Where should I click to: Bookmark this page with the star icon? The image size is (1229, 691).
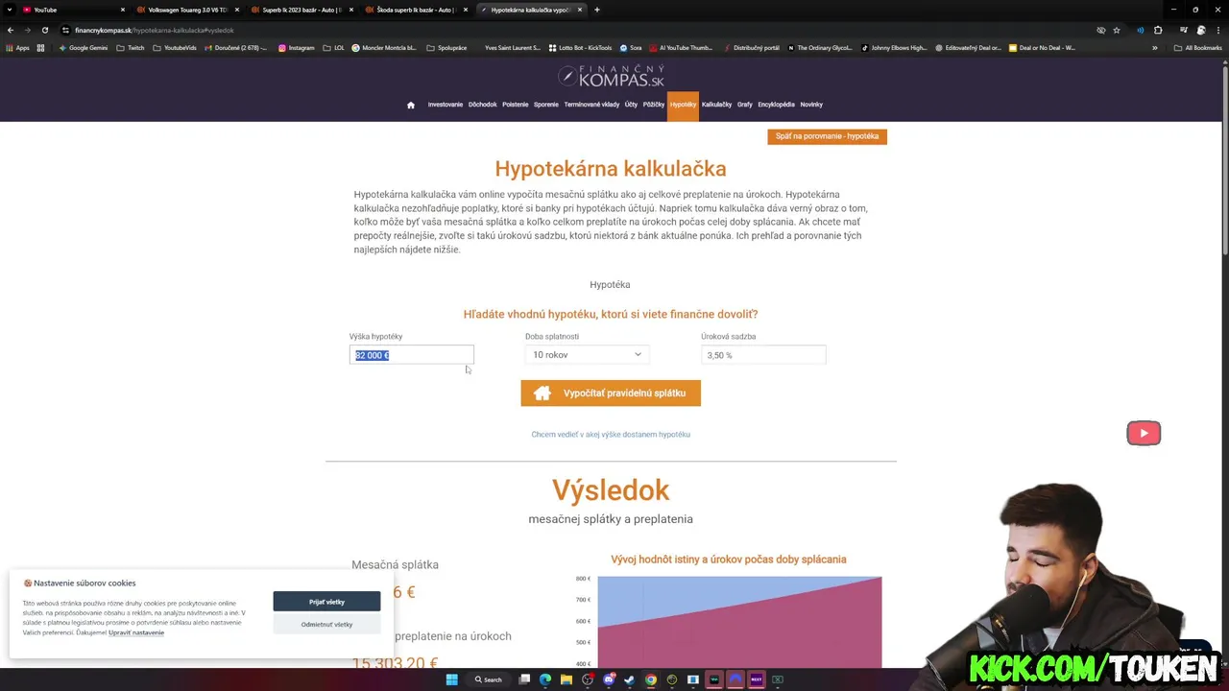[x=1117, y=30]
